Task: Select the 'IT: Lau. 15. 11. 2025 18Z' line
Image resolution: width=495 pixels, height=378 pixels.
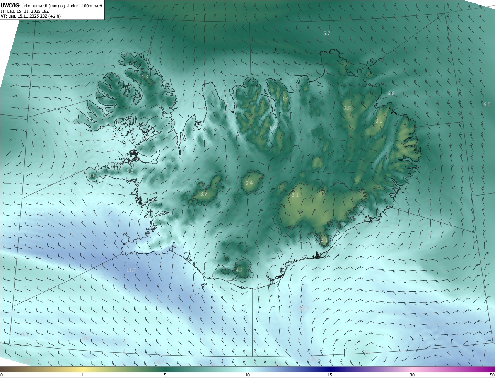Action: point(24,11)
